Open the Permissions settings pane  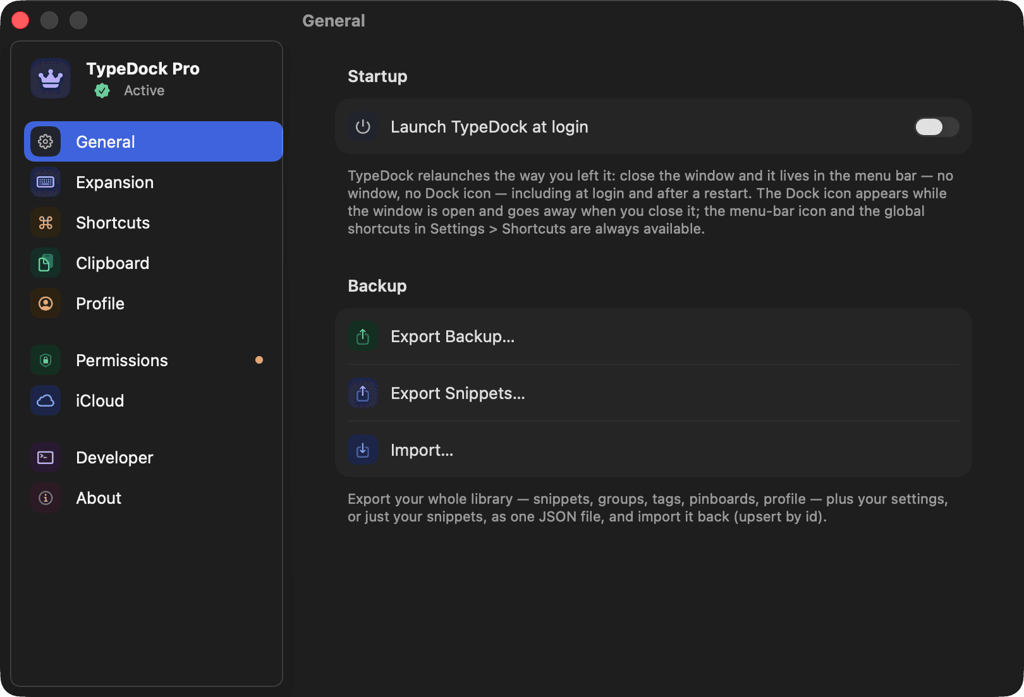tap(154, 360)
